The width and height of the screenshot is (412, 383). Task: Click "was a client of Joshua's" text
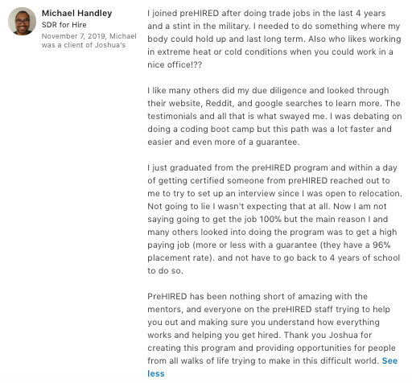click(84, 45)
